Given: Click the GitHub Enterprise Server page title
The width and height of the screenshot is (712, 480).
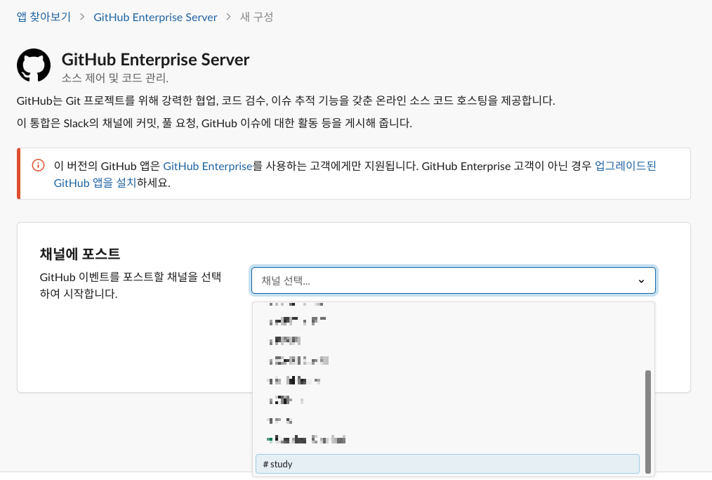Looking at the screenshot, I should point(155,60).
